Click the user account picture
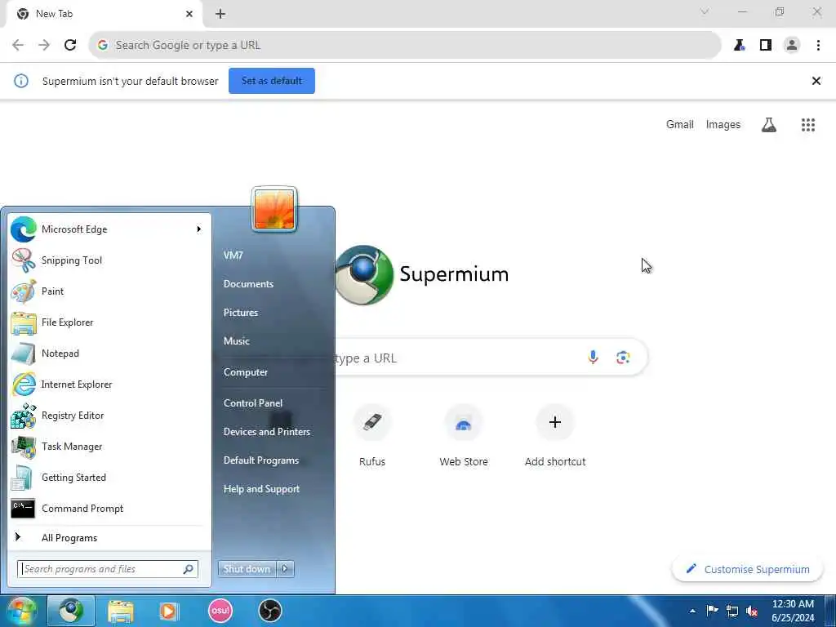The image size is (836, 627). click(x=274, y=210)
